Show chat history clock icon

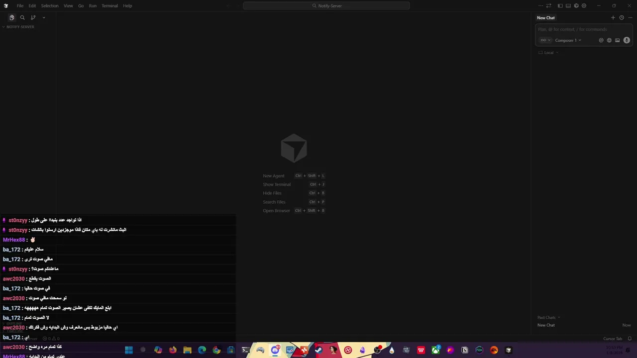pyautogui.click(x=622, y=17)
